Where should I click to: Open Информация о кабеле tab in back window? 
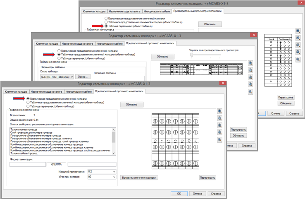(x=157, y=11)
